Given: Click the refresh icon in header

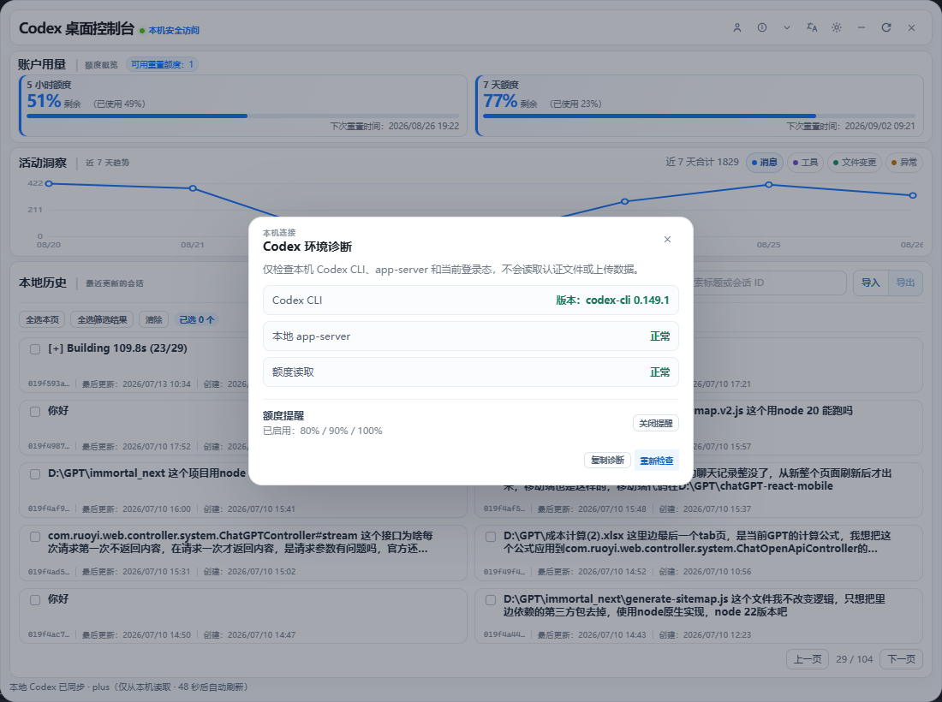Looking at the screenshot, I should [x=886, y=27].
